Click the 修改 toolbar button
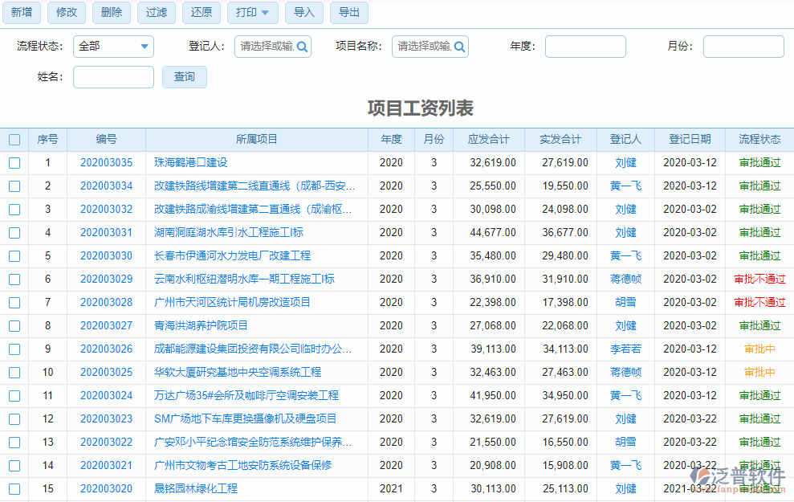The width and height of the screenshot is (794, 502). coord(66,13)
